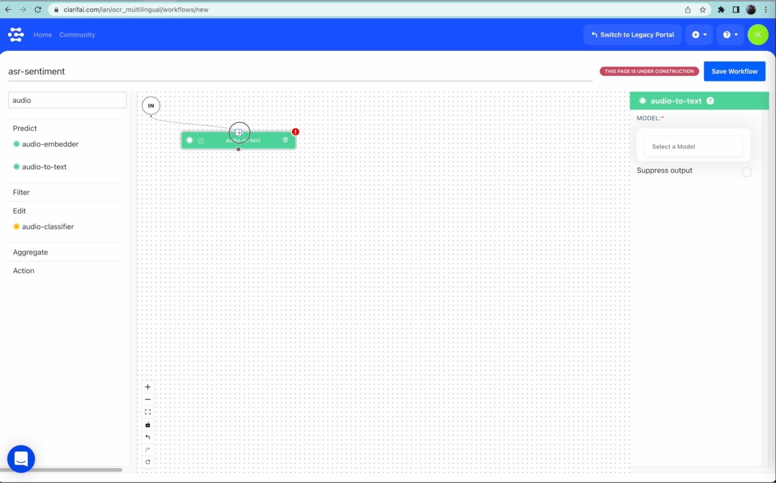Screen dimensions: 776x483
Task: Expand the help question mark dropdown menu
Action: 730,35
